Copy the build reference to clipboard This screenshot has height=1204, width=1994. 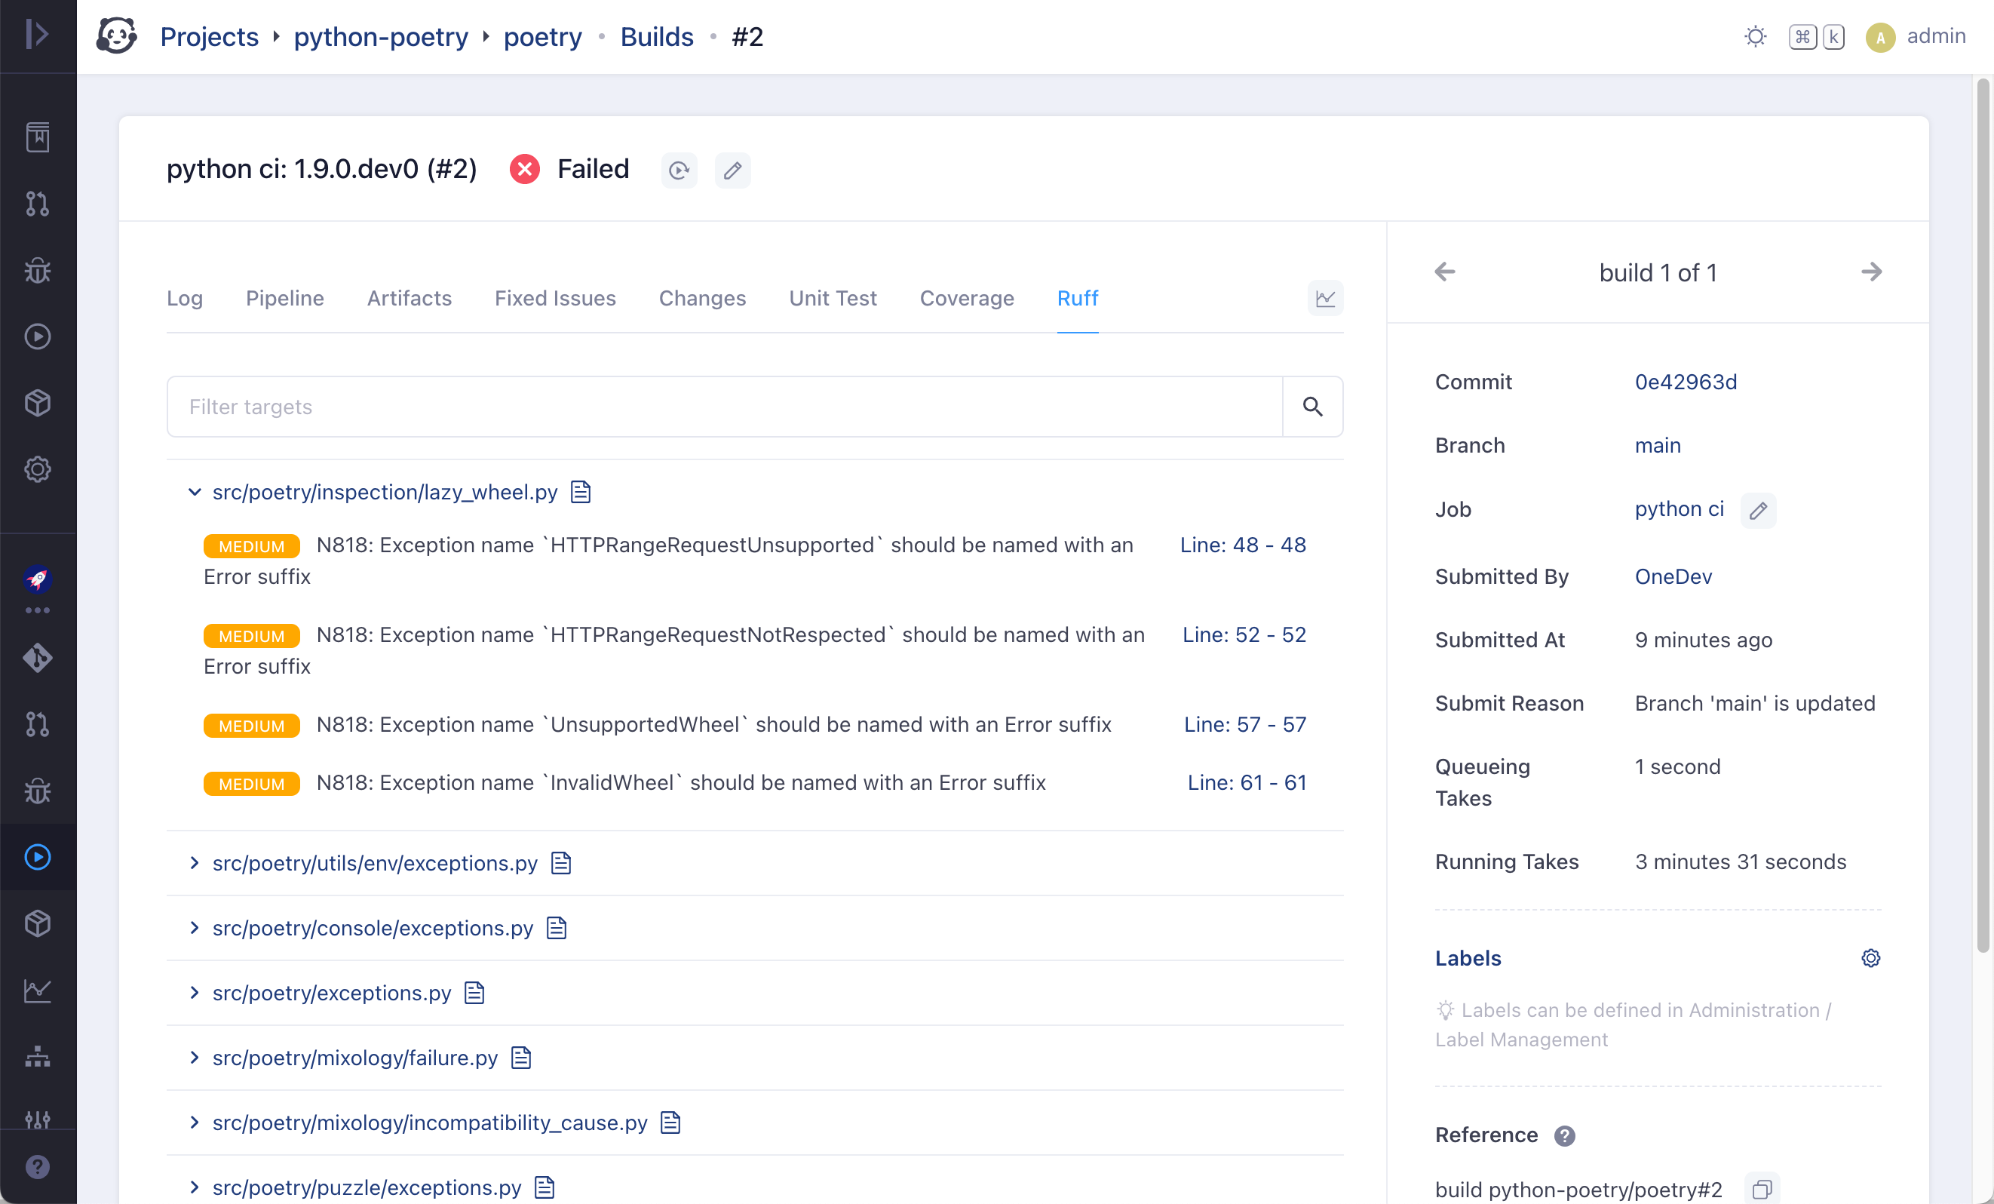(1761, 1189)
